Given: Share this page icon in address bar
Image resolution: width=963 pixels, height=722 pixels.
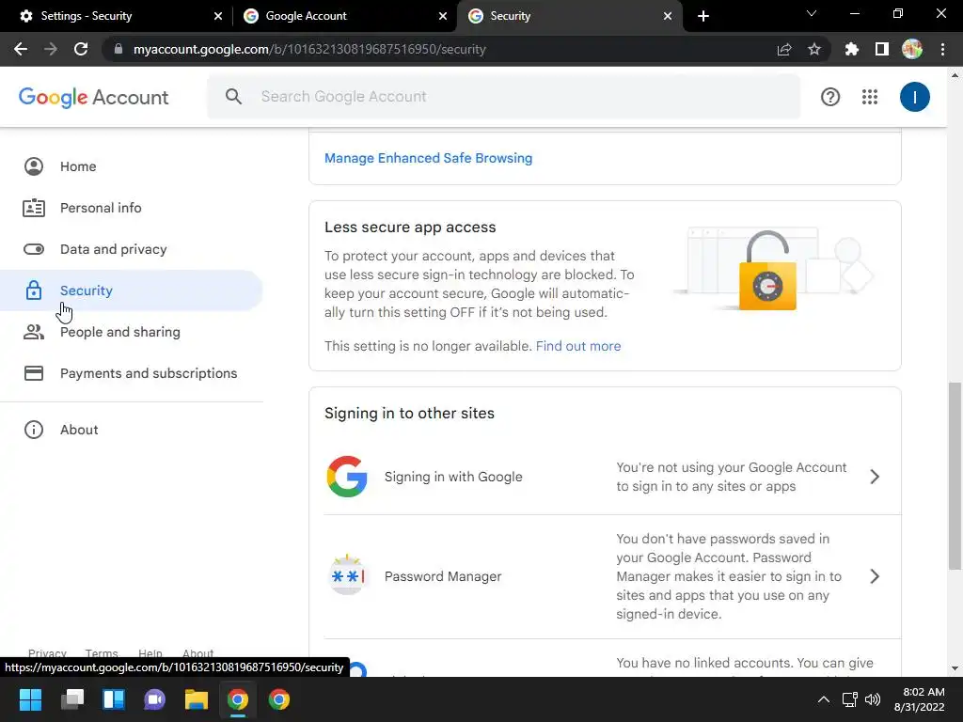Looking at the screenshot, I should tap(784, 49).
